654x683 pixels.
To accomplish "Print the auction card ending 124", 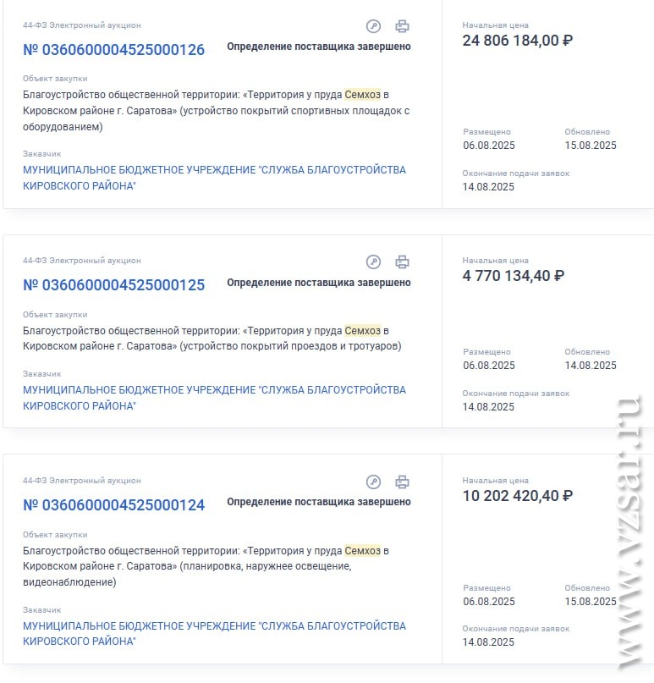I will 402,482.
